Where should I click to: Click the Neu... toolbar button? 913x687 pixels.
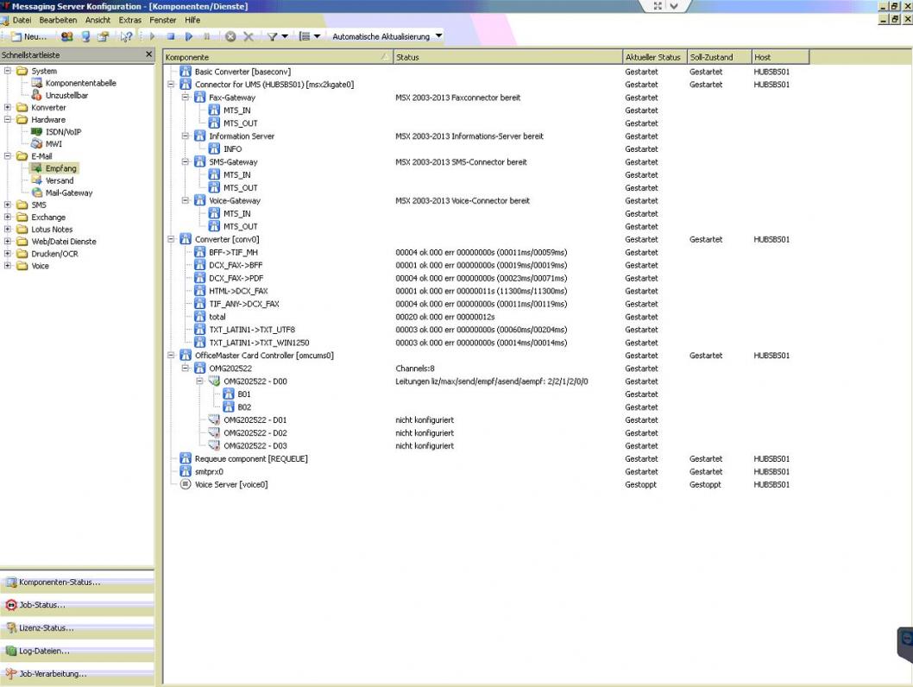28,37
